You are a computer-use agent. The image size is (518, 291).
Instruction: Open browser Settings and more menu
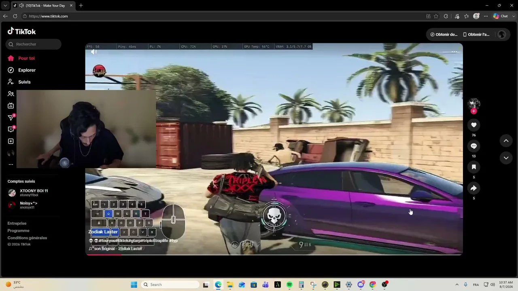pos(486,16)
